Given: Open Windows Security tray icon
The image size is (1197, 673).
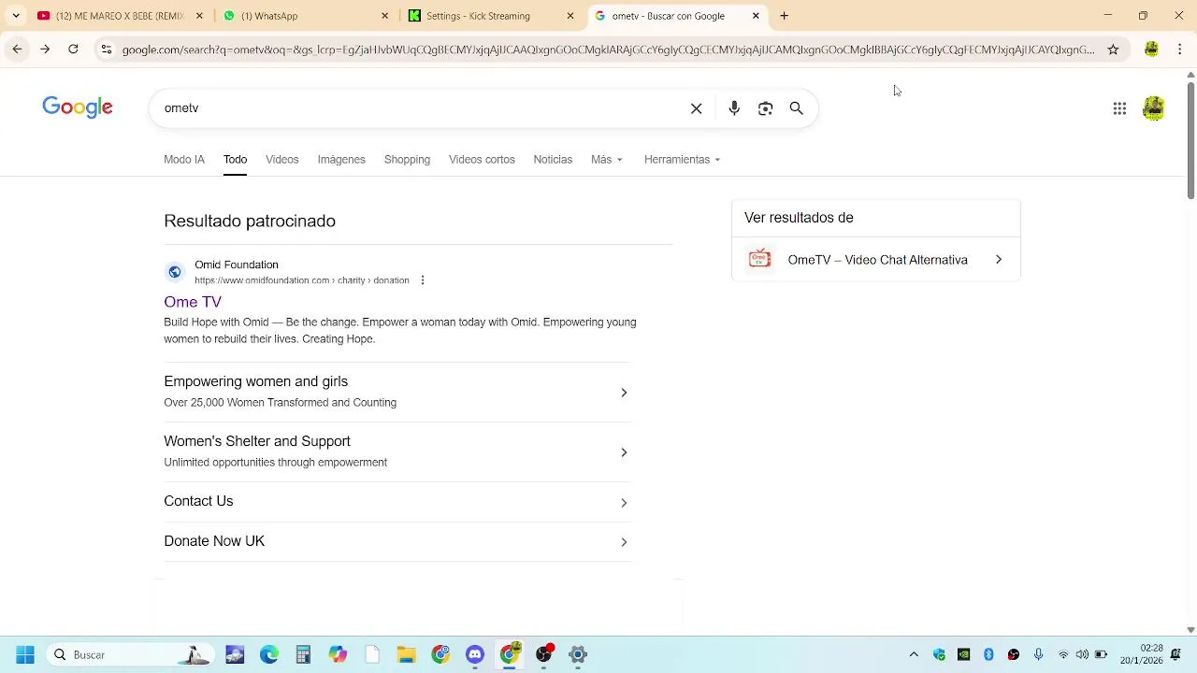Looking at the screenshot, I should (939, 654).
